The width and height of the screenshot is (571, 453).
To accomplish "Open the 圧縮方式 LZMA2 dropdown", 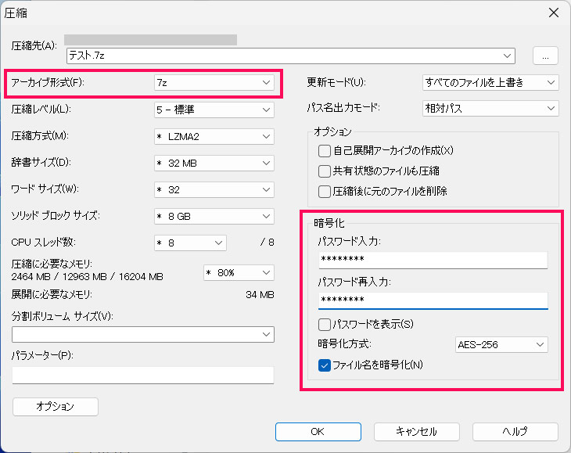I will 214,136.
